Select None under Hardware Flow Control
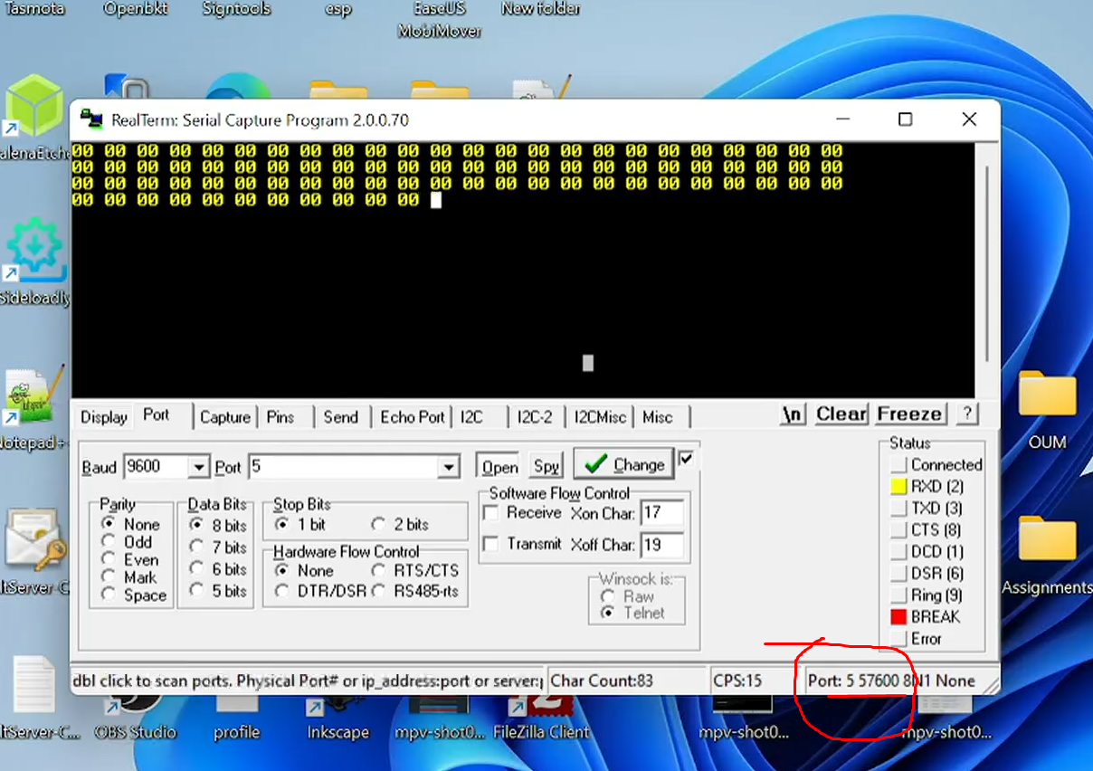 click(x=281, y=571)
